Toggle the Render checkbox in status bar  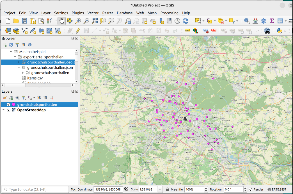coord(251,190)
